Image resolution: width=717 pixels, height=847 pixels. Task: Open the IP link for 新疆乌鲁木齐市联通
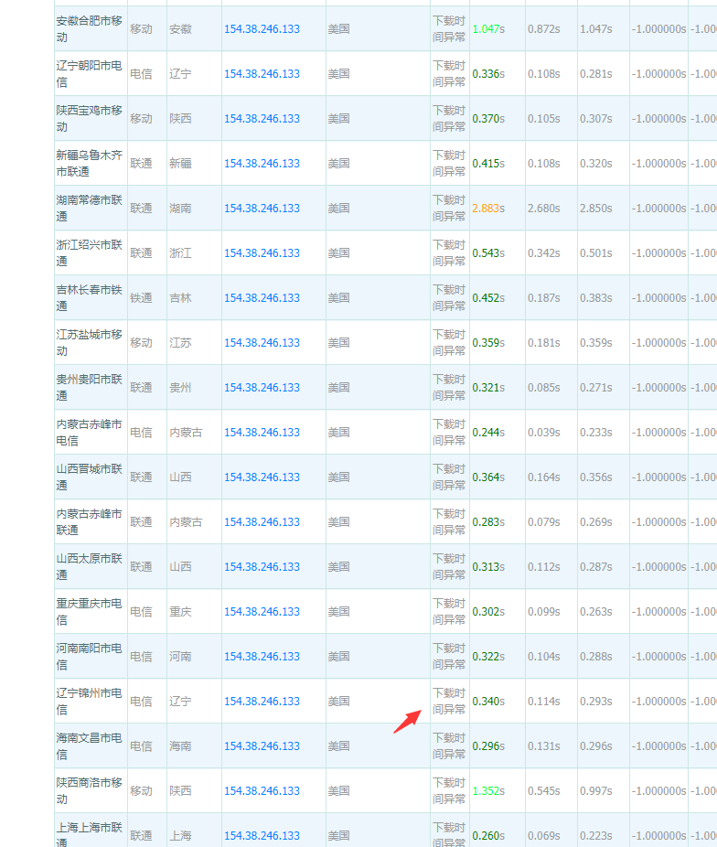click(262, 164)
